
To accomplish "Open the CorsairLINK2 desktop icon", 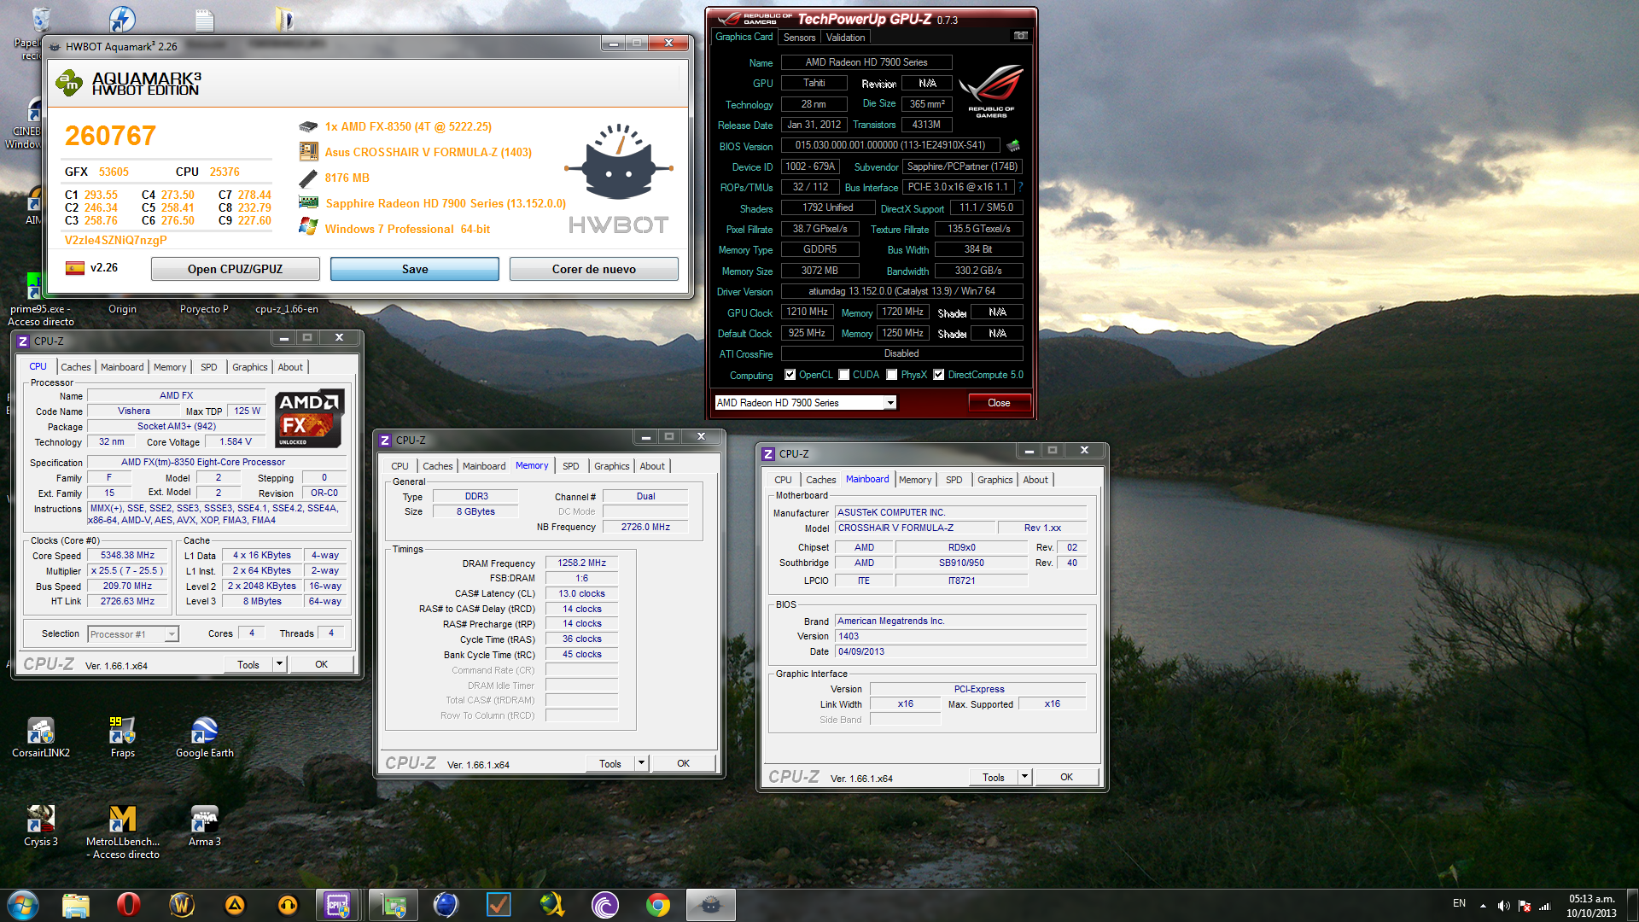I will point(41,738).
